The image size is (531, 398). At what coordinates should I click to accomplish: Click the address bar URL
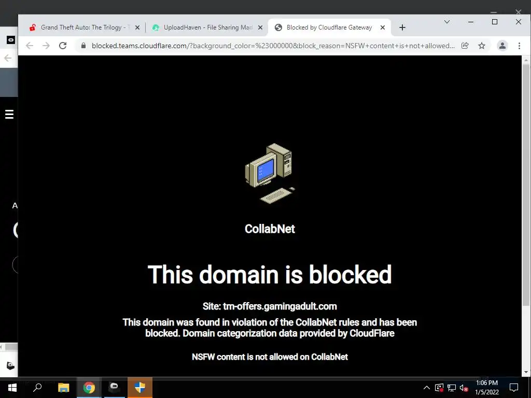pyautogui.click(x=273, y=46)
